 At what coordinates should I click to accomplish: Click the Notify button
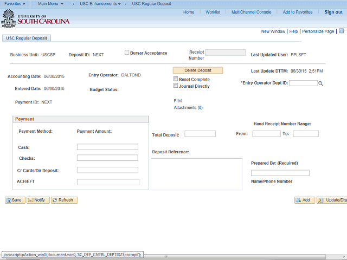[38, 200]
